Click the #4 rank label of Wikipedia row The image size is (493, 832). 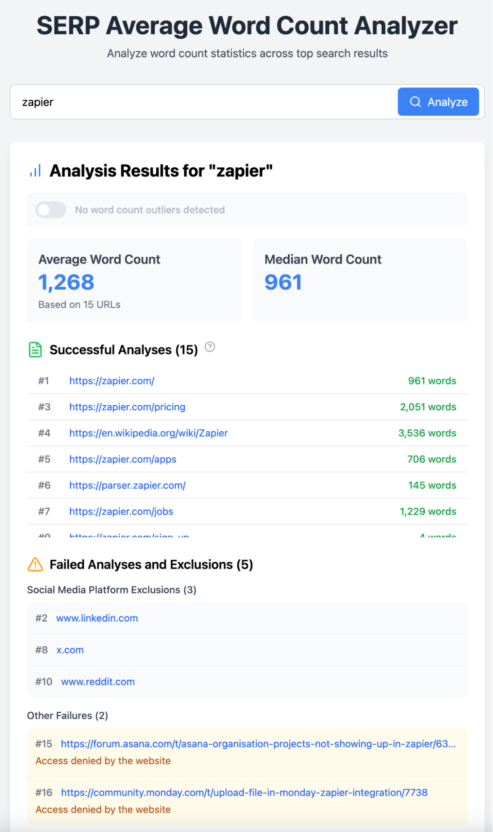44,433
